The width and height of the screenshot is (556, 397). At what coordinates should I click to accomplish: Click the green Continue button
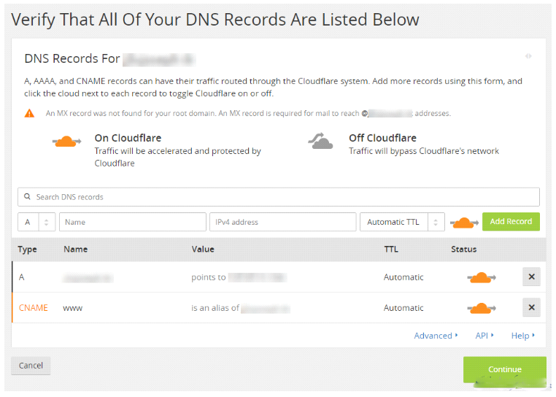(x=505, y=369)
